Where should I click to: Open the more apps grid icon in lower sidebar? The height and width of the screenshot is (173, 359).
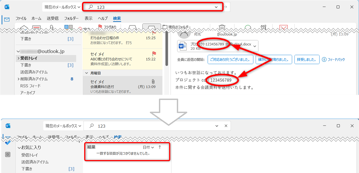click(8, 154)
